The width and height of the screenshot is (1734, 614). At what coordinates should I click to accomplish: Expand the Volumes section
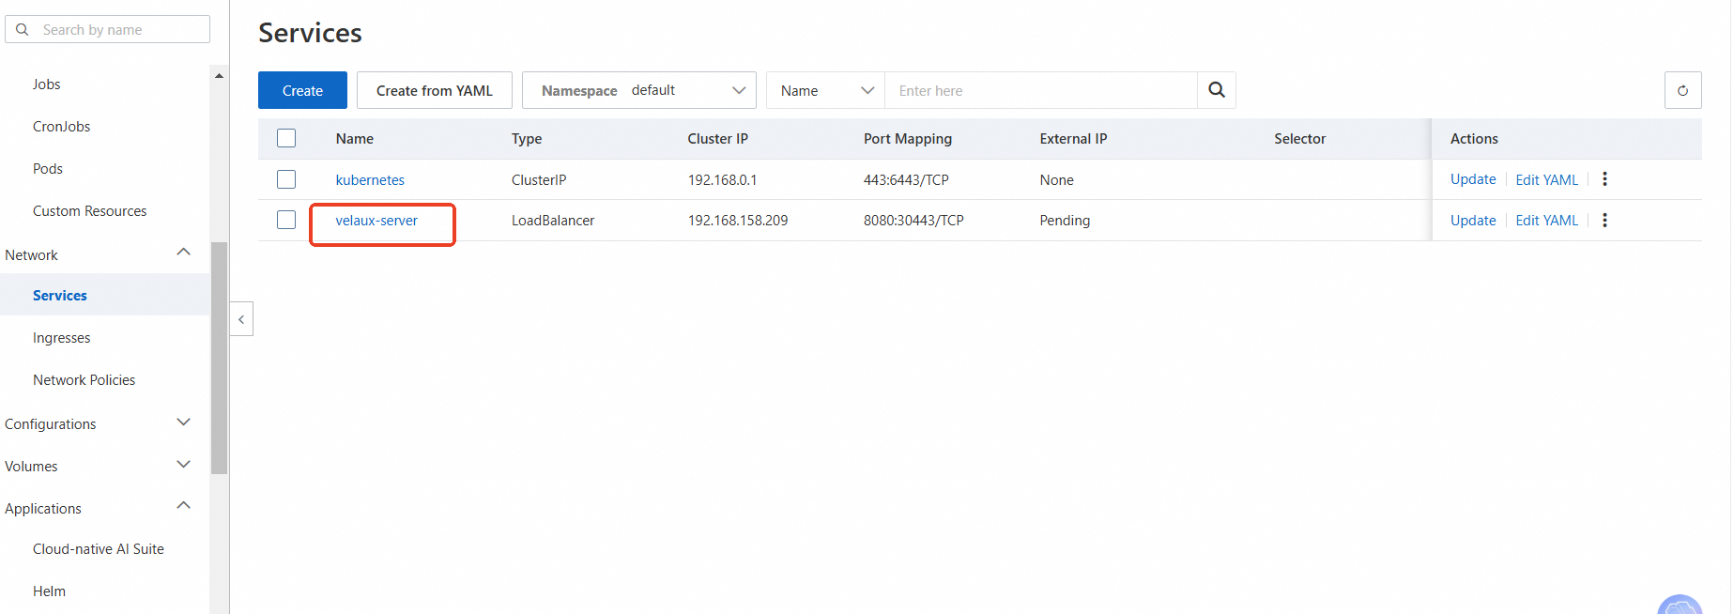pos(184,465)
